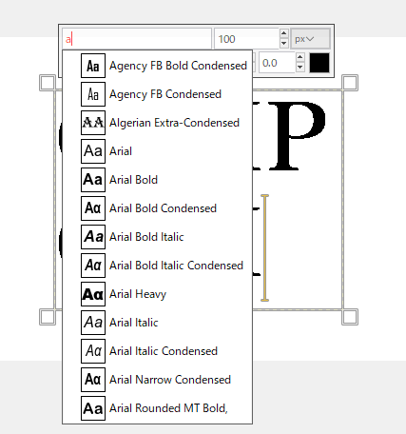
Task: Click the top-right text box corner handle
Action: coord(350,83)
